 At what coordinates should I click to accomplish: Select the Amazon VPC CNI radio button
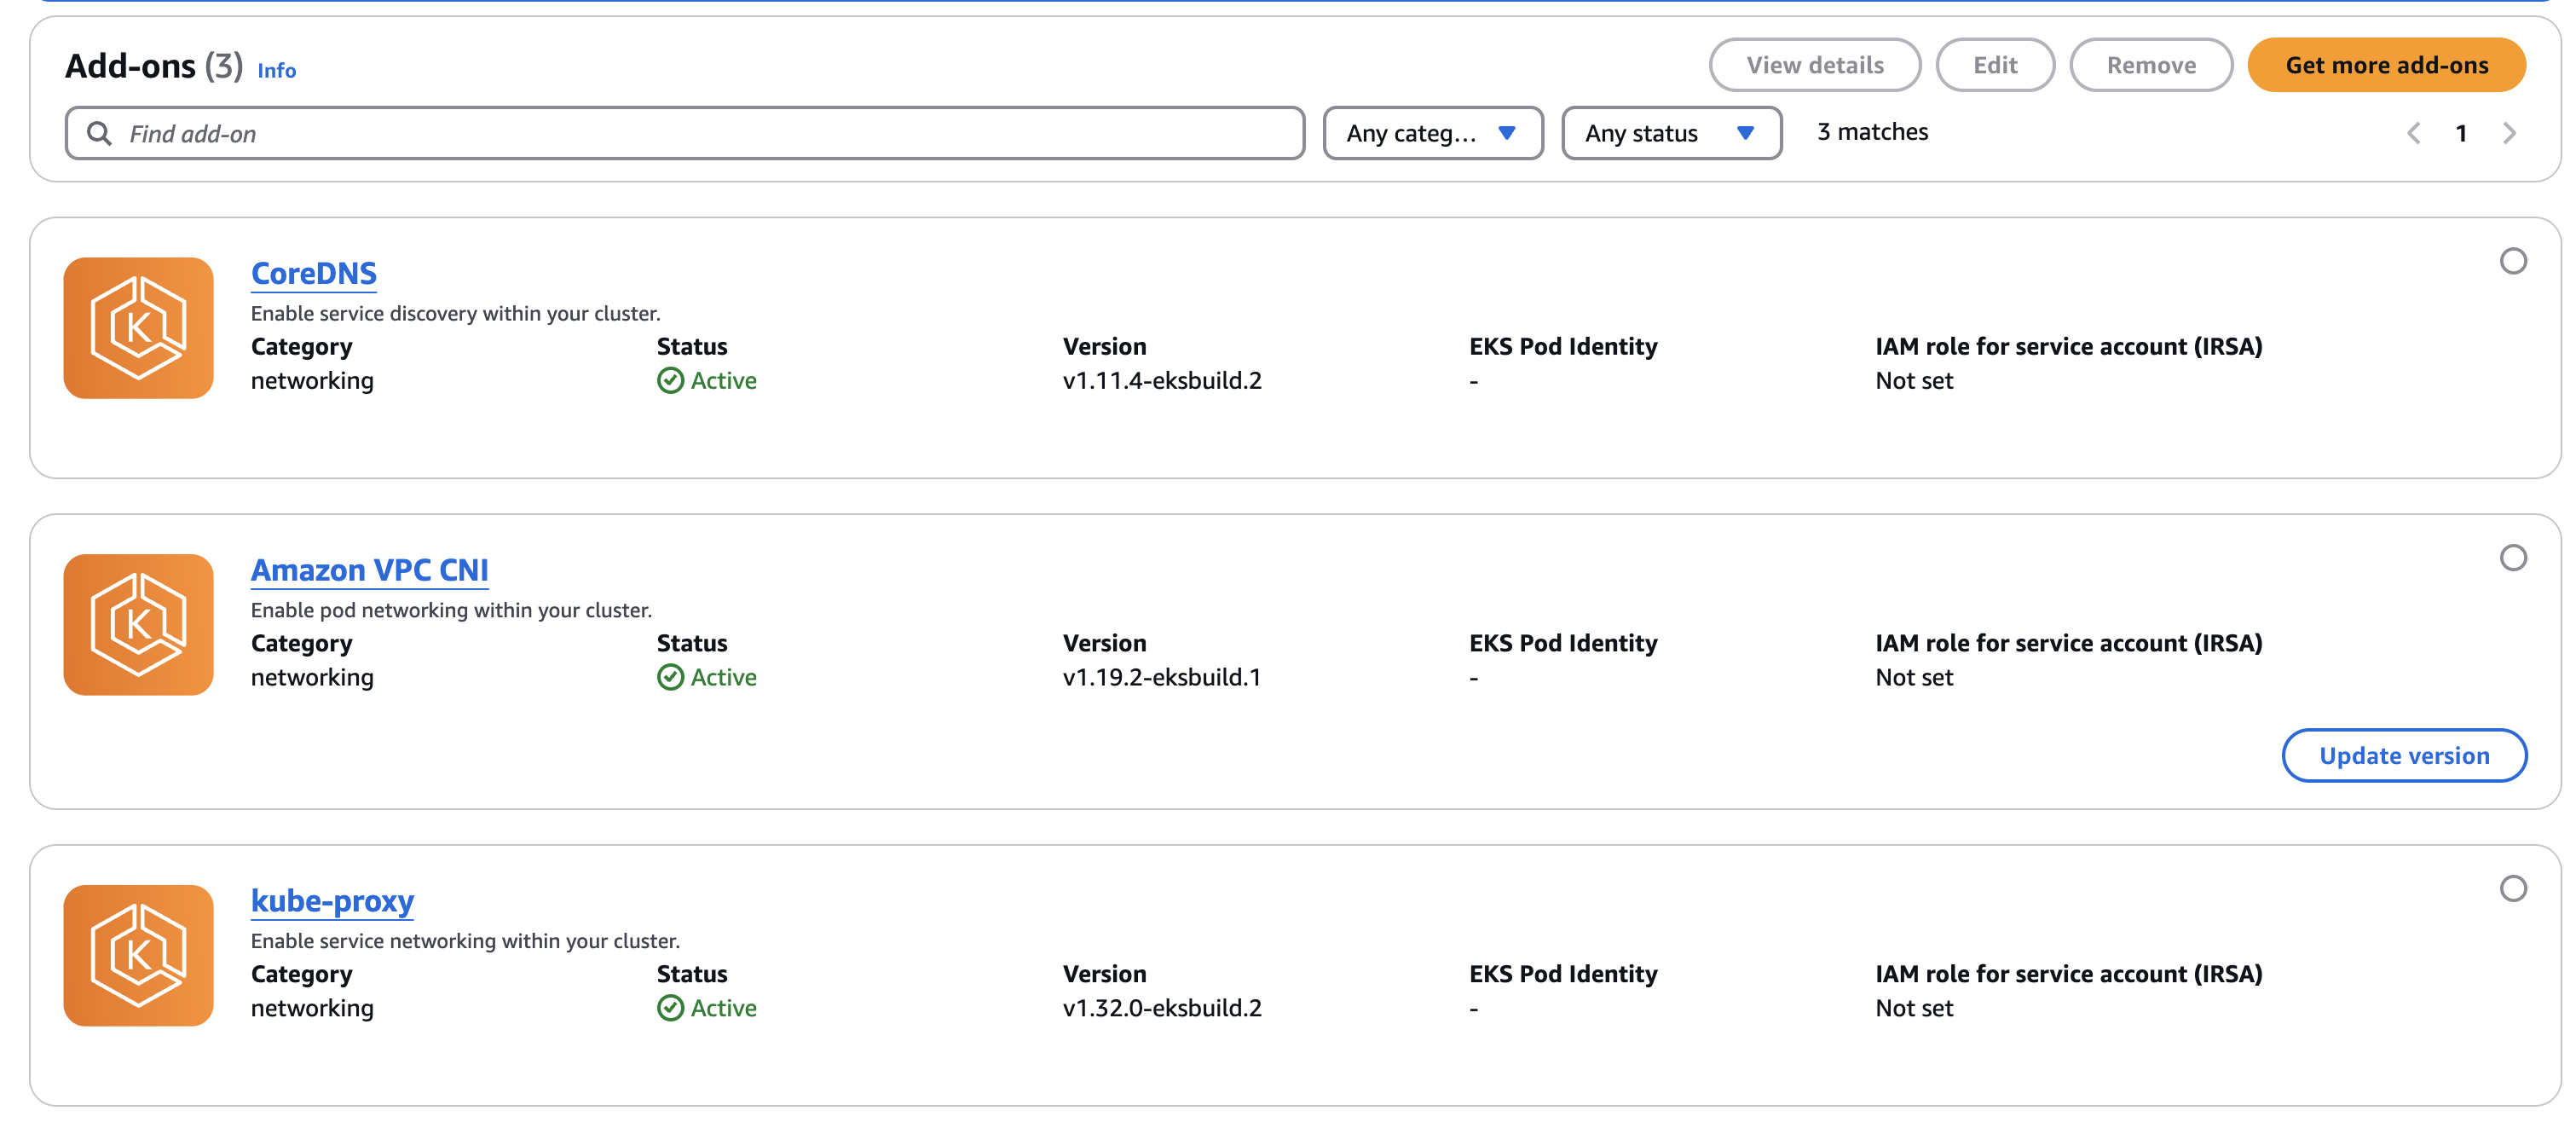point(2513,557)
